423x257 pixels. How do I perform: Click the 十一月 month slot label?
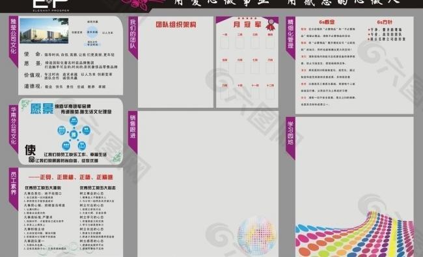[255, 85]
